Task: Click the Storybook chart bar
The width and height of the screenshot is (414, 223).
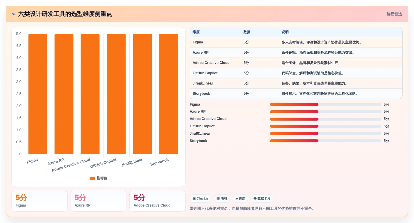Action: [x=168, y=94]
